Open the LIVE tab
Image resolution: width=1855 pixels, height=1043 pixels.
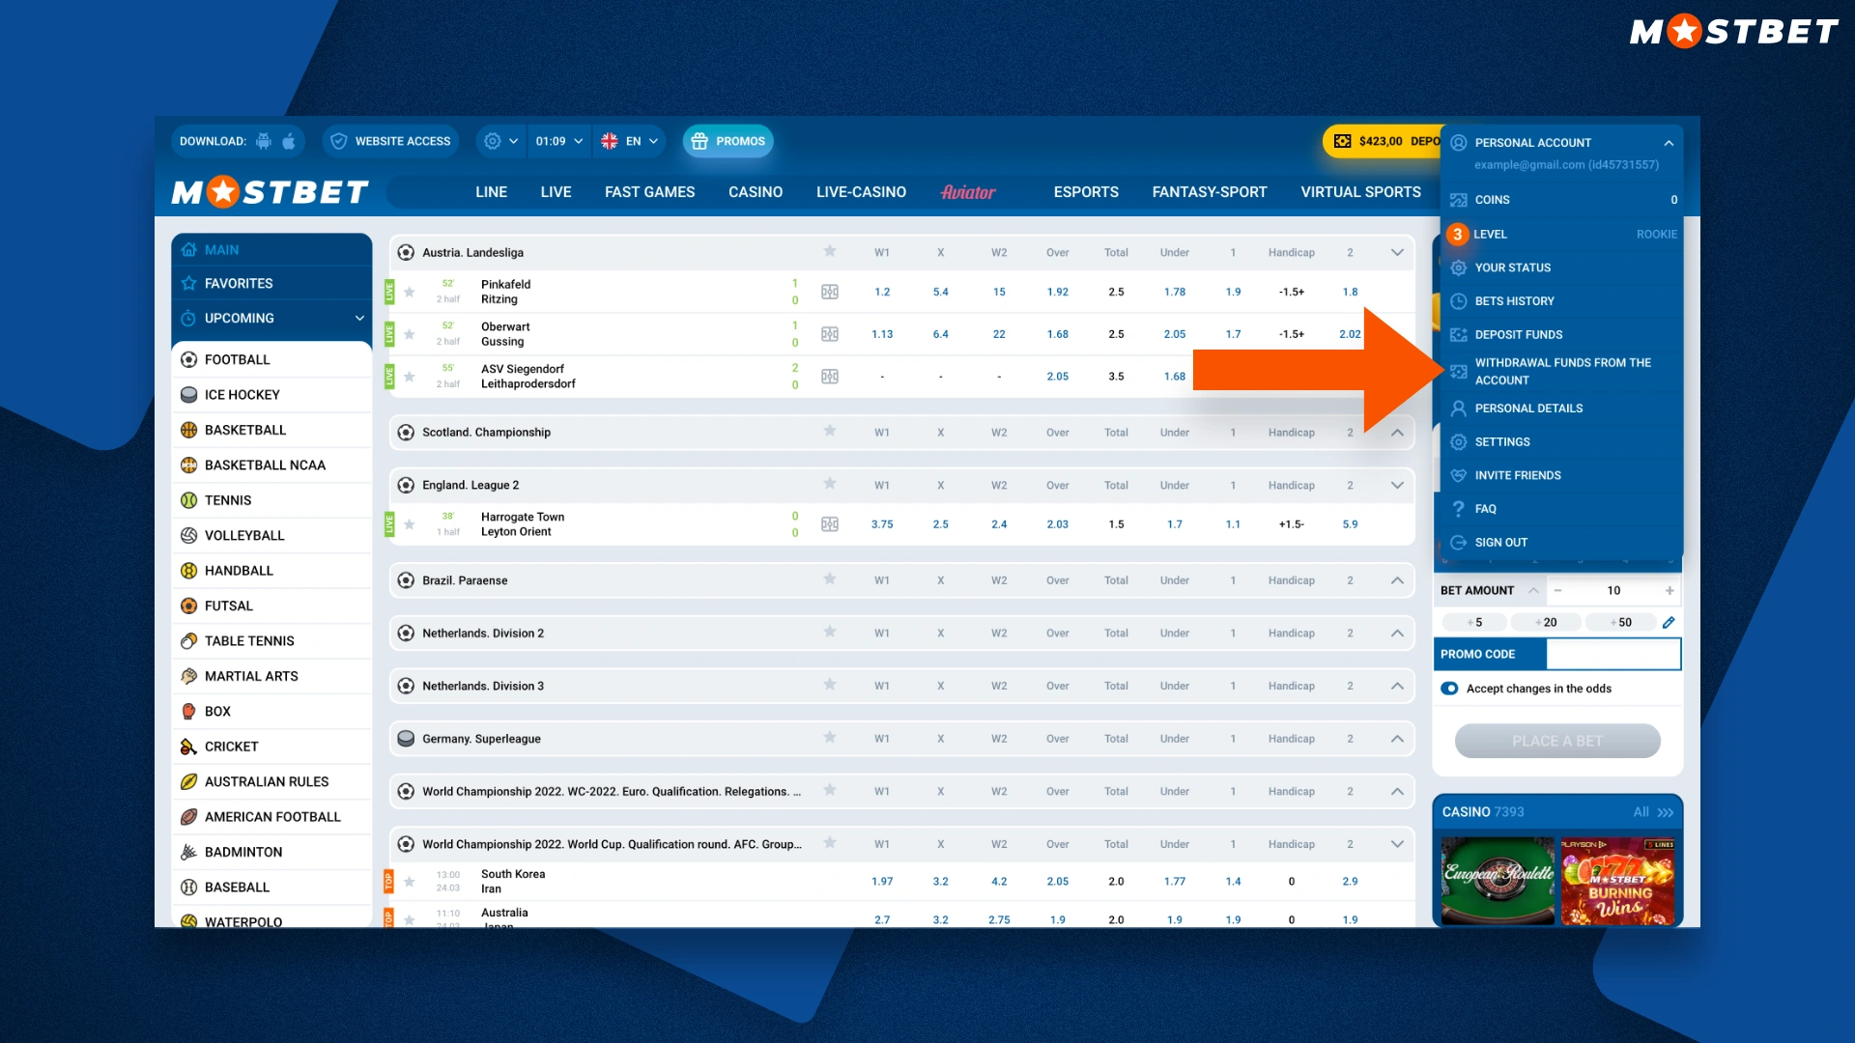[x=556, y=192]
